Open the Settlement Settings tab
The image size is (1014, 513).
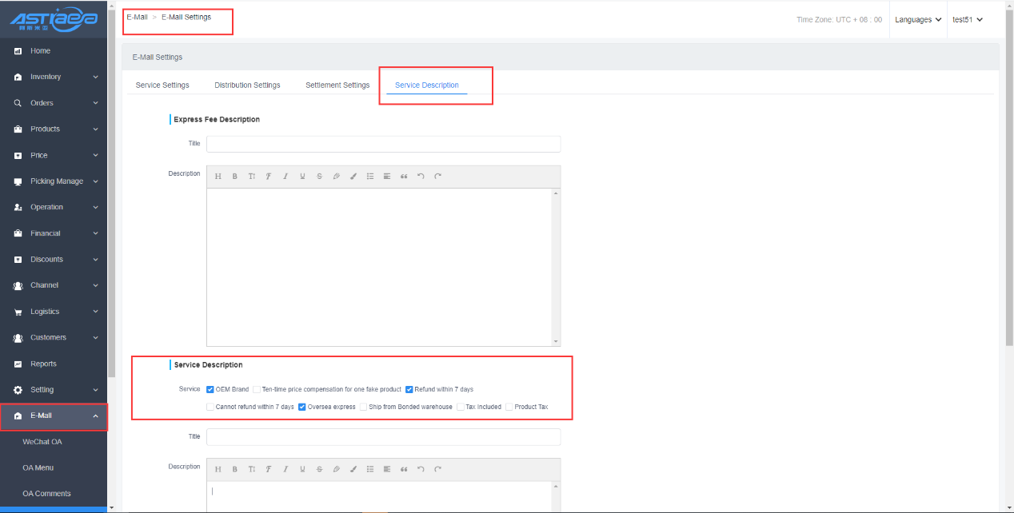337,85
